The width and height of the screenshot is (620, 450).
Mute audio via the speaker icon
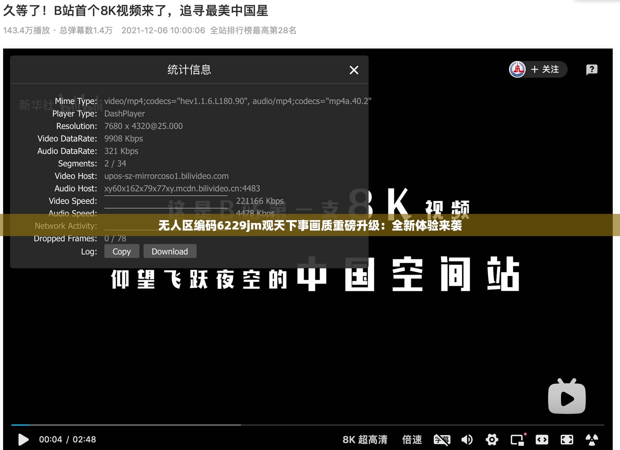click(x=467, y=440)
